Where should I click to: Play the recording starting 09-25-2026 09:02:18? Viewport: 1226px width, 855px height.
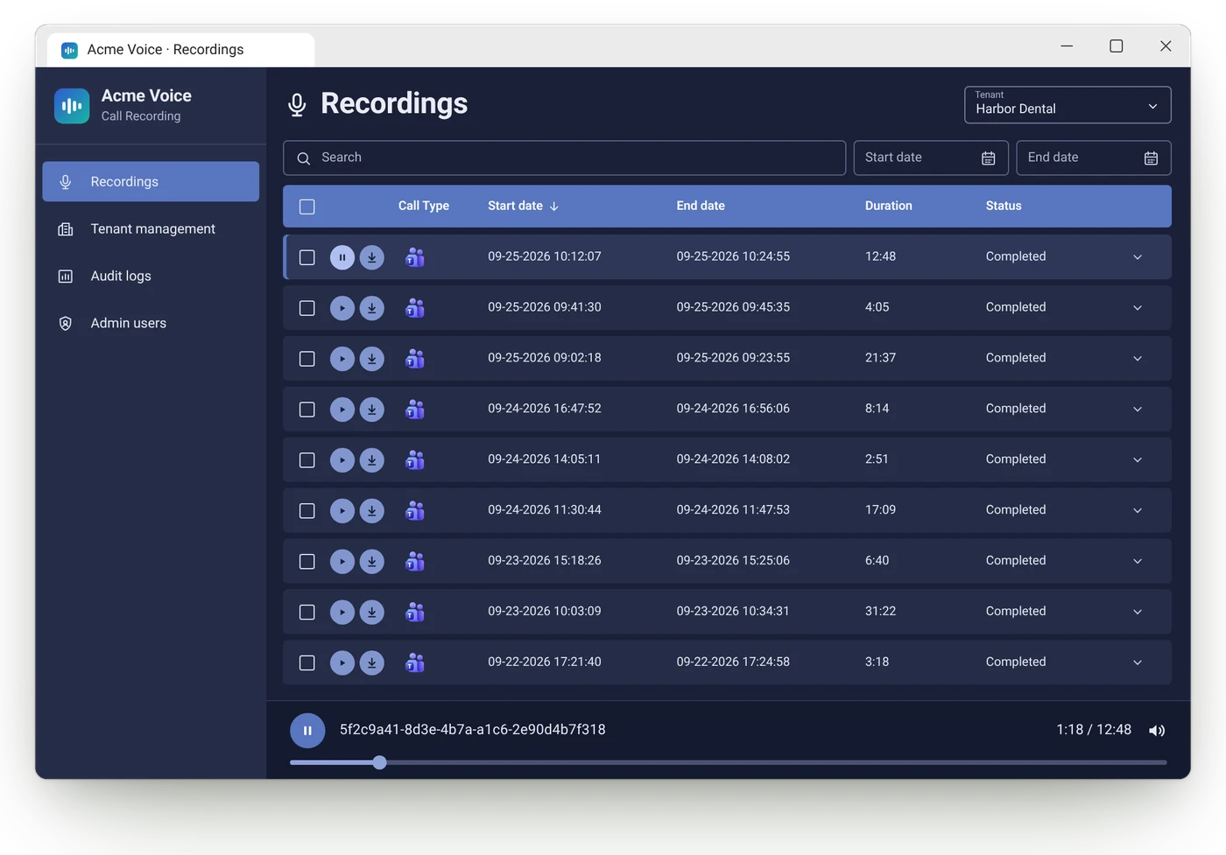pyautogui.click(x=342, y=359)
